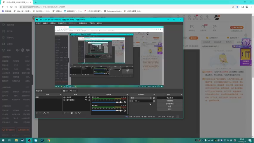
Task: Pop out the Controls dock via its header icon
Action: pyautogui.click(x=182, y=94)
